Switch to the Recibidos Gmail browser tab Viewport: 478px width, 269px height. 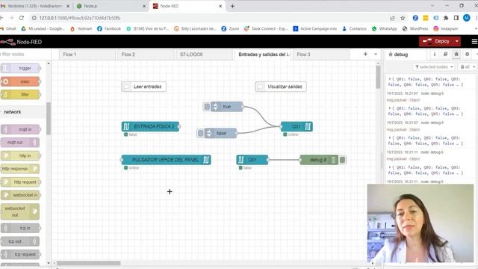tap(36, 6)
